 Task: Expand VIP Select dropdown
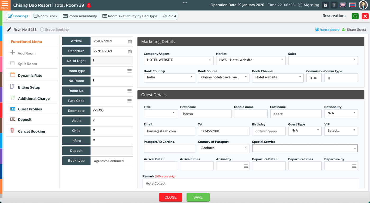341,131
